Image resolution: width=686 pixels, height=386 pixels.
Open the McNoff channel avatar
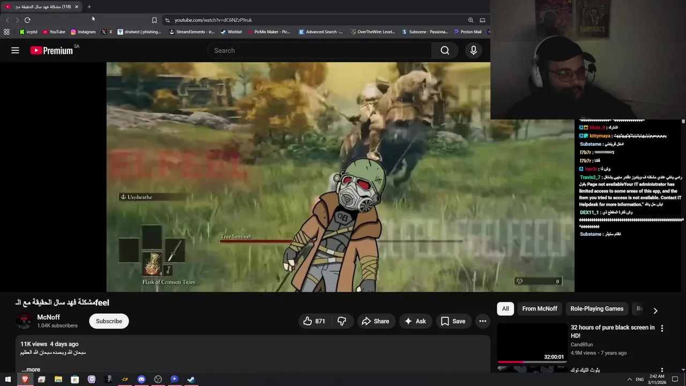pos(24,321)
